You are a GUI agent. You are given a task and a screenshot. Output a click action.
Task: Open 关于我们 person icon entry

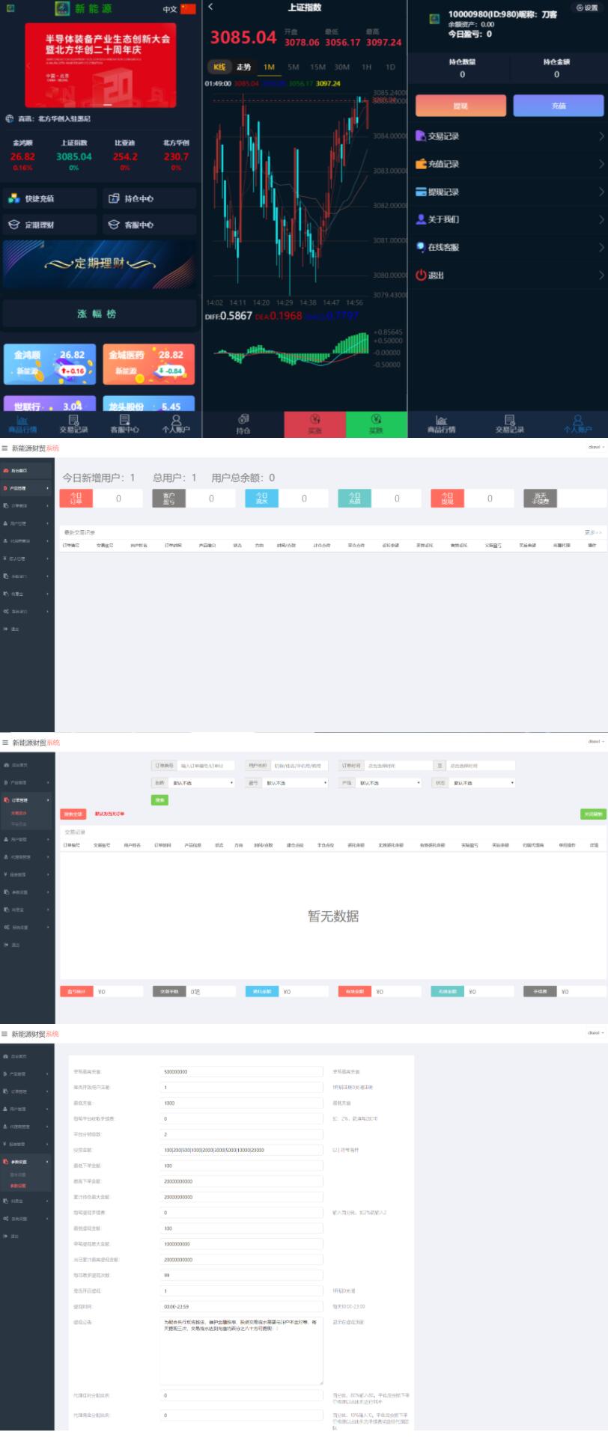point(421,219)
